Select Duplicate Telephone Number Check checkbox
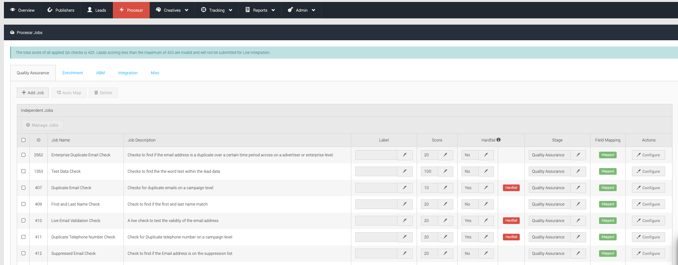The height and width of the screenshot is (265, 678). 23,237
